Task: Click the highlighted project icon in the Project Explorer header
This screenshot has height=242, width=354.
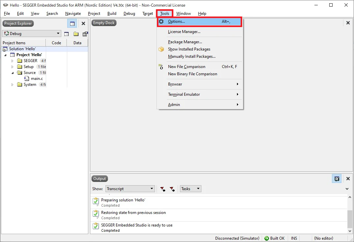Action: (72, 23)
